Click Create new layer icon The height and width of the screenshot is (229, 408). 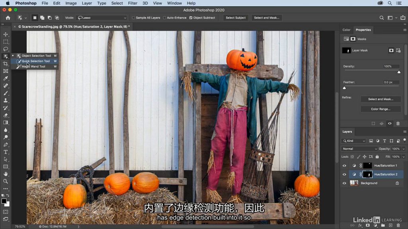[x=390, y=225]
